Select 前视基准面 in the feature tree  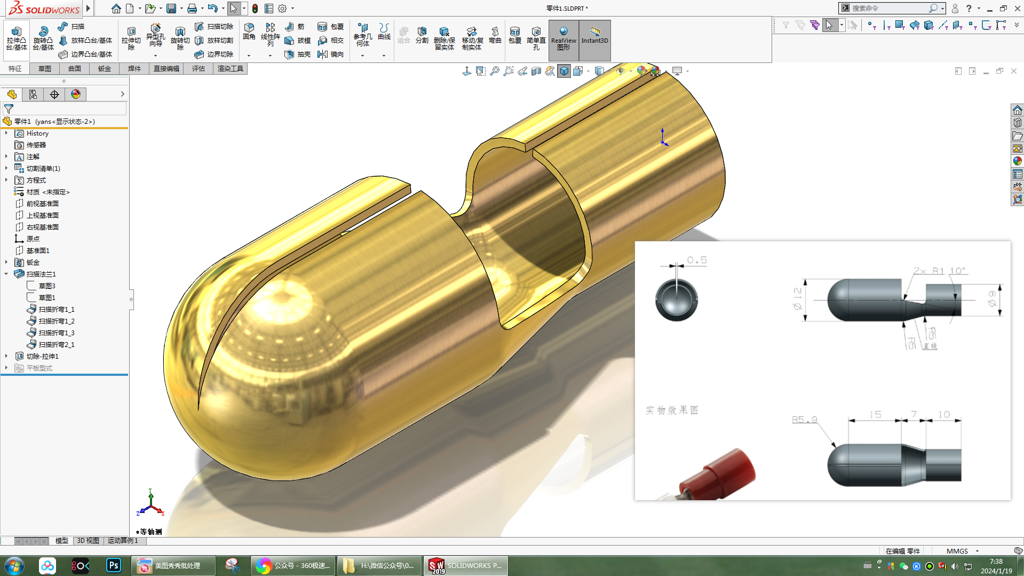[x=43, y=203]
